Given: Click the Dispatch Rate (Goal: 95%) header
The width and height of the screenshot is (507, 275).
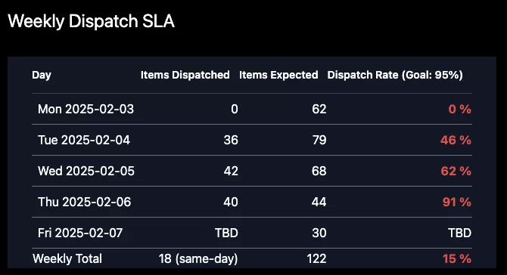Looking at the screenshot, I should click(x=395, y=75).
